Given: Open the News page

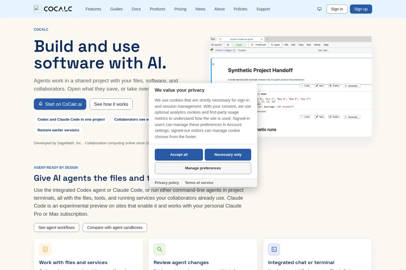Looking at the screenshot, I should click(200, 9).
